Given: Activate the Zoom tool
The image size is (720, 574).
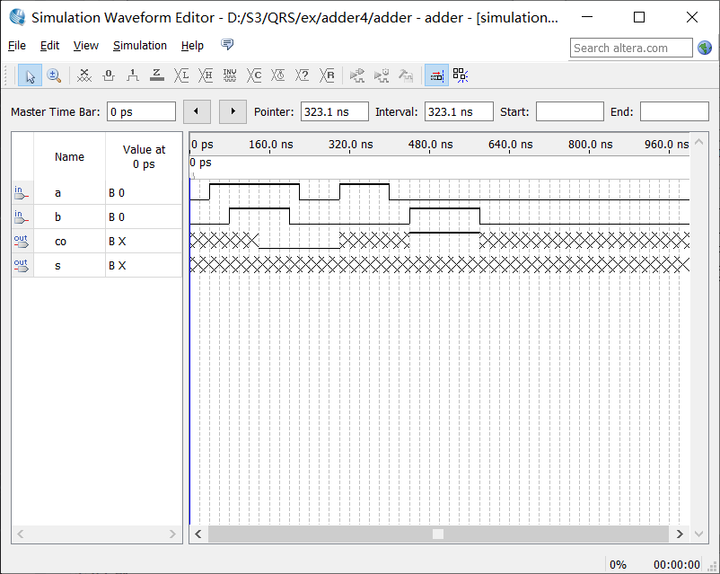Looking at the screenshot, I should pyautogui.click(x=54, y=75).
